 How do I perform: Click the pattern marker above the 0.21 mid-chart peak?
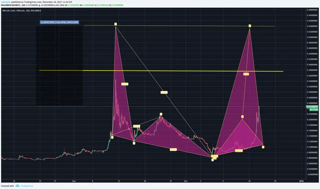click(161, 114)
